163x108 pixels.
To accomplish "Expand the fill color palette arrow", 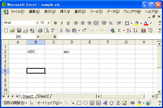I will (141, 23).
